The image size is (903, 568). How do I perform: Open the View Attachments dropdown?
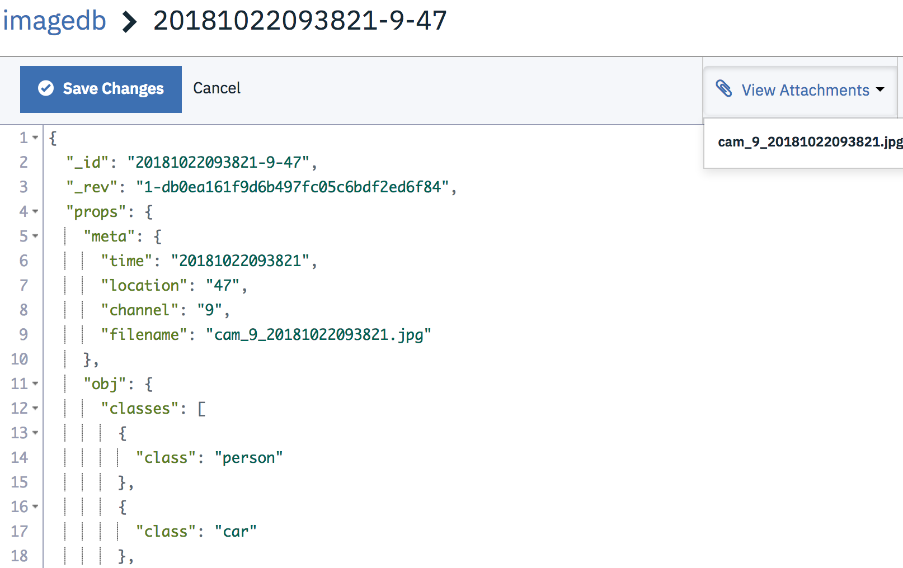pyautogui.click(x=800, y=89)
